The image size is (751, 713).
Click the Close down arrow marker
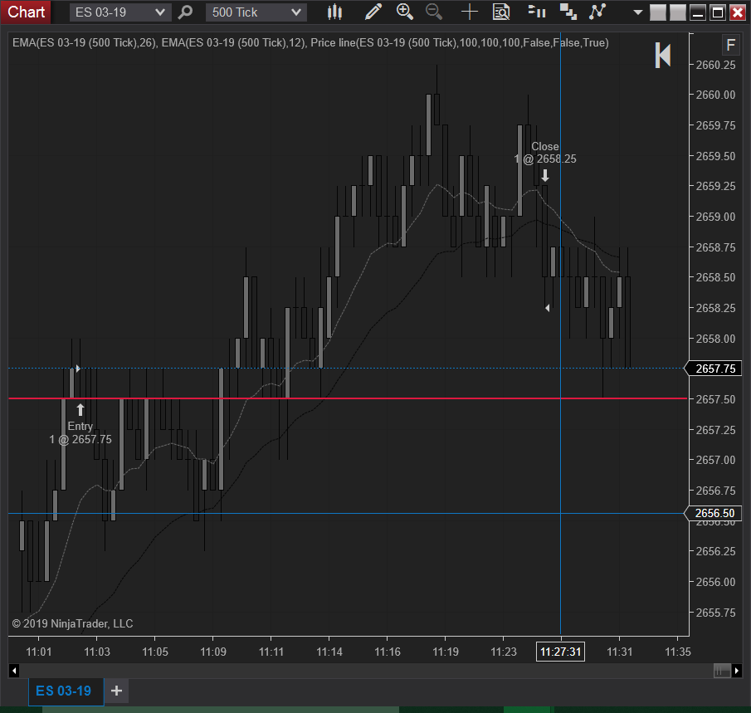click(545, 175)
